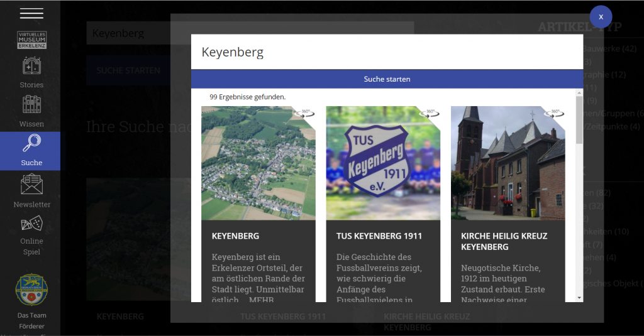
Task: Open the hamburger menu icon
Action: pyautogui.click(x=31, y=13)
